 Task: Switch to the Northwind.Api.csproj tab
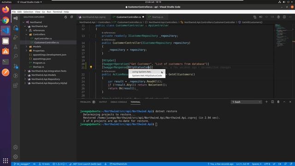pyautogui.click(x=94, y=17)
